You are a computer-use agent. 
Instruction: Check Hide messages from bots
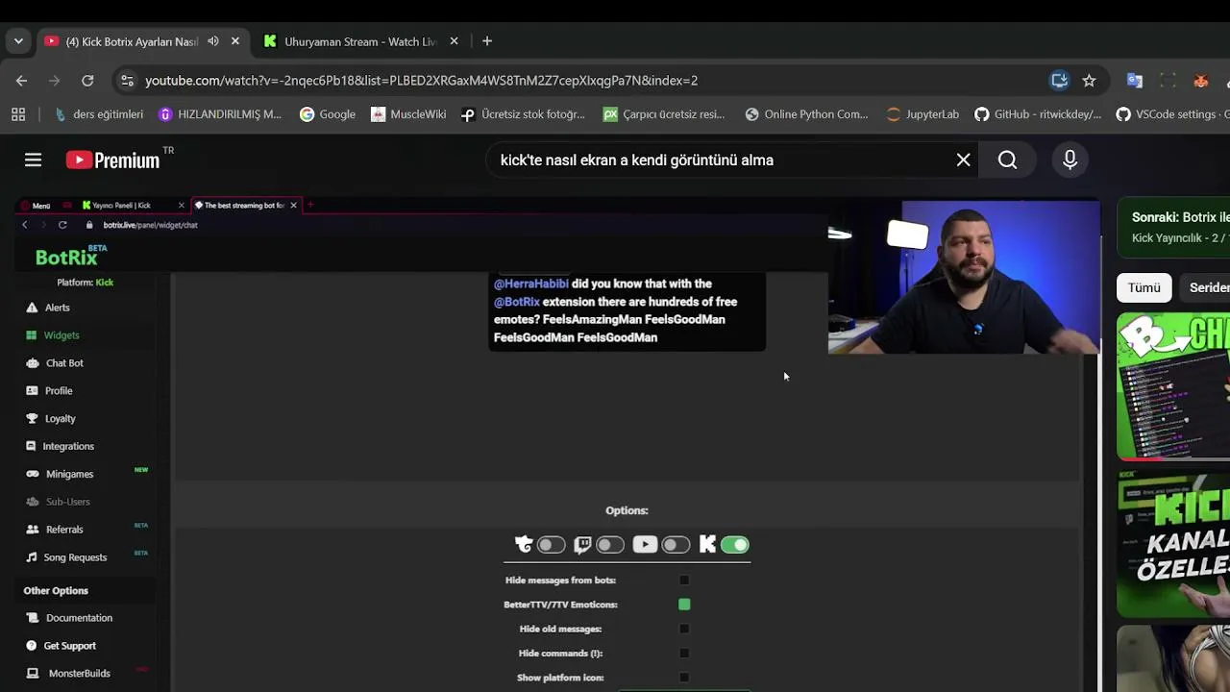(684, 581)
